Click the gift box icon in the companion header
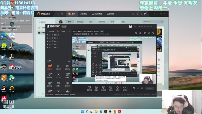 [136, 33]
